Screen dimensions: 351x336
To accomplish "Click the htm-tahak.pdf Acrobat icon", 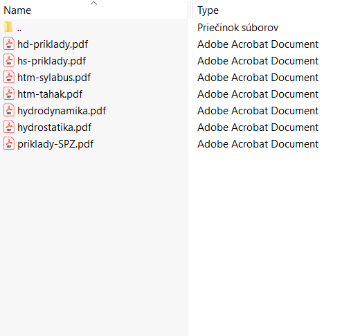I will click(x=9, y=94).
